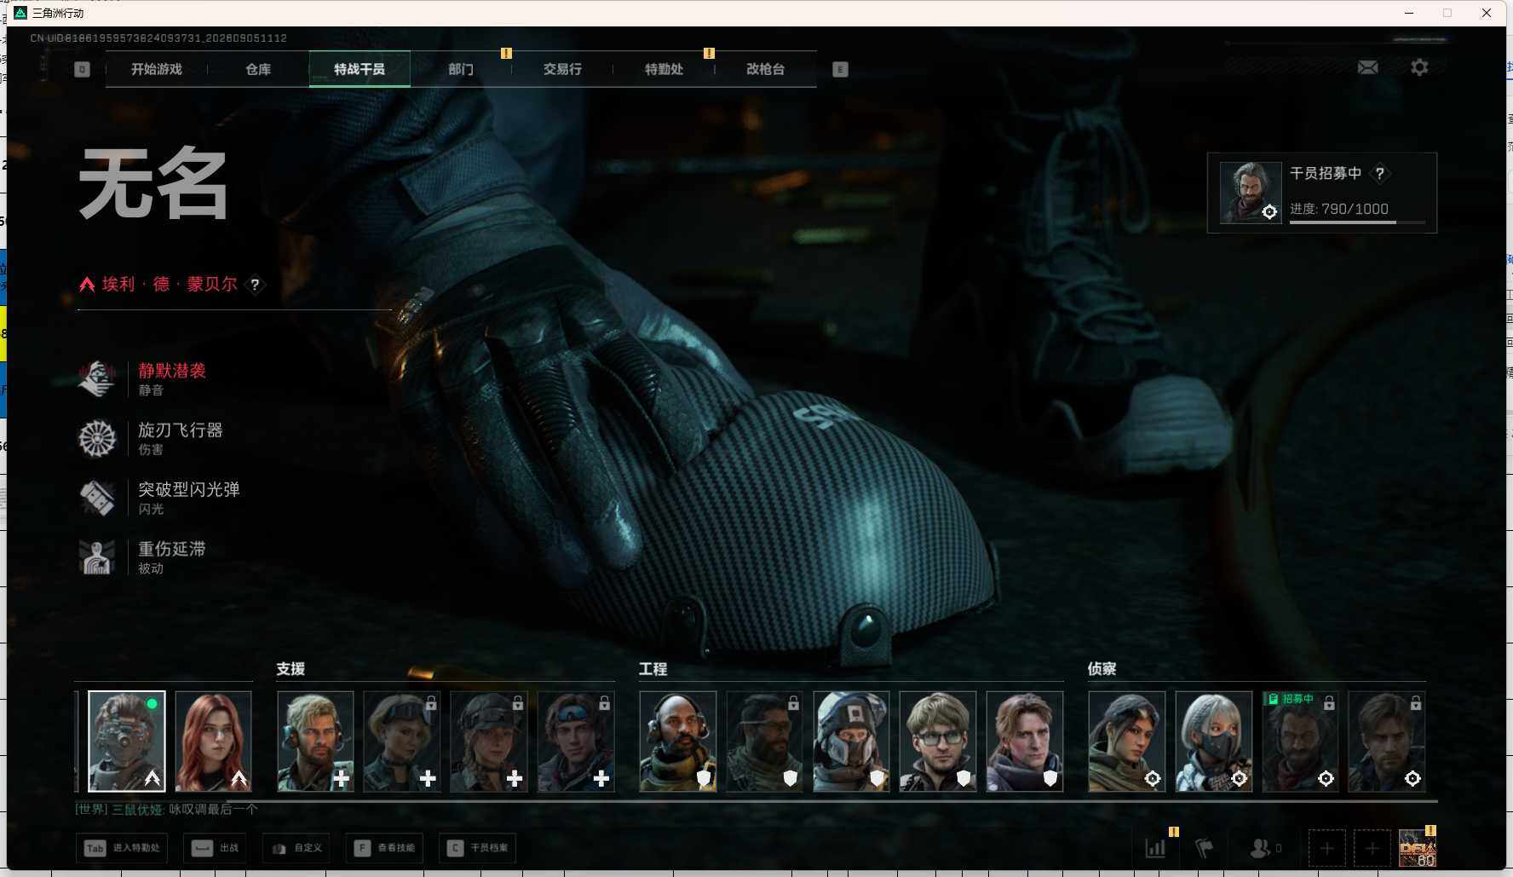The image size is (1513, 877).
Task: Click the 工程 category heading
Action: click(653, 669)
